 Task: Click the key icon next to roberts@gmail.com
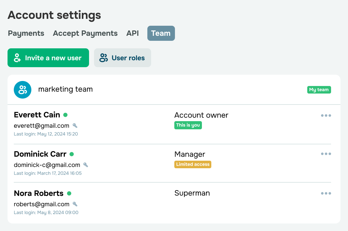click(75, 204)
